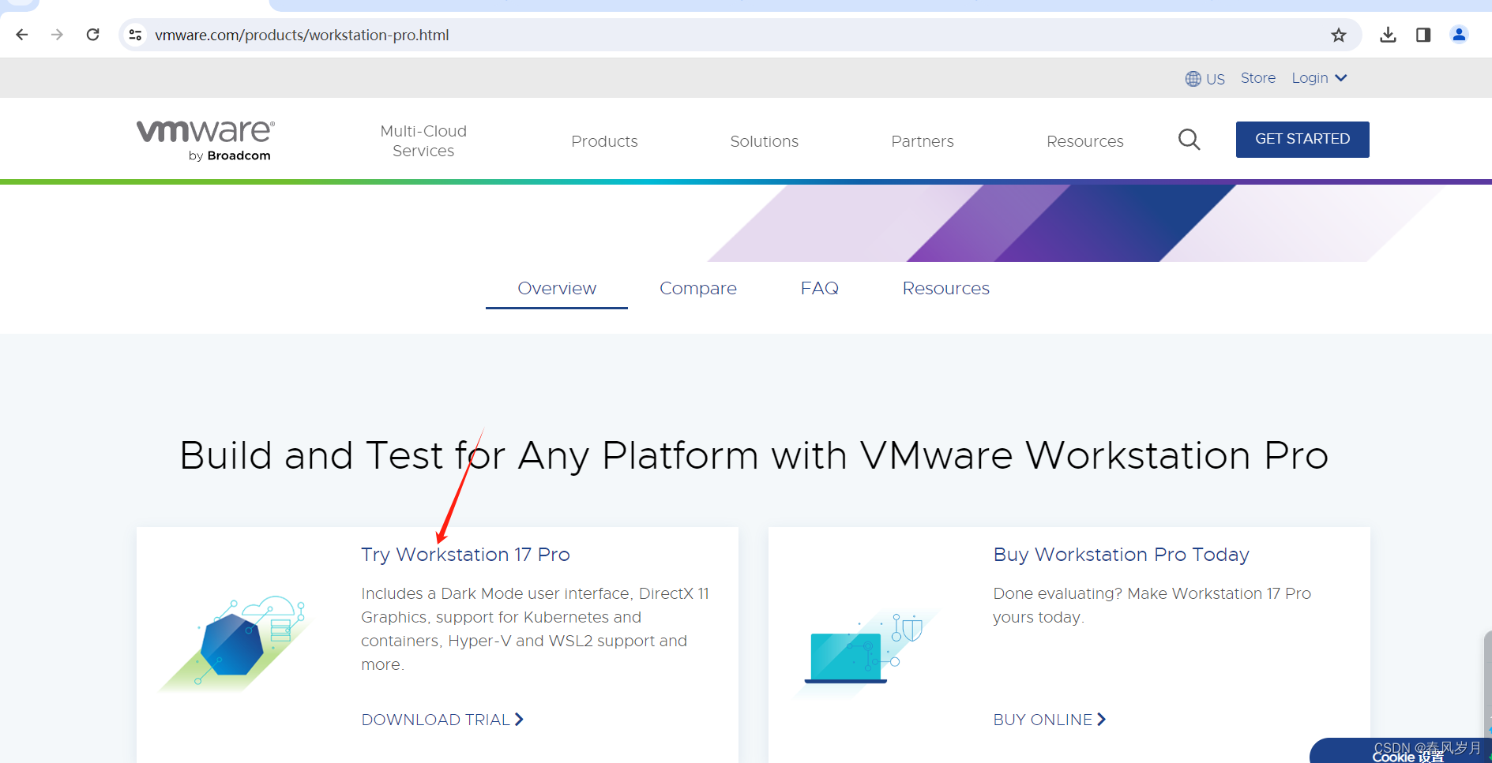Click the browser back arrow
Viewport: 1492px width, 763px height.
point(21,35)
